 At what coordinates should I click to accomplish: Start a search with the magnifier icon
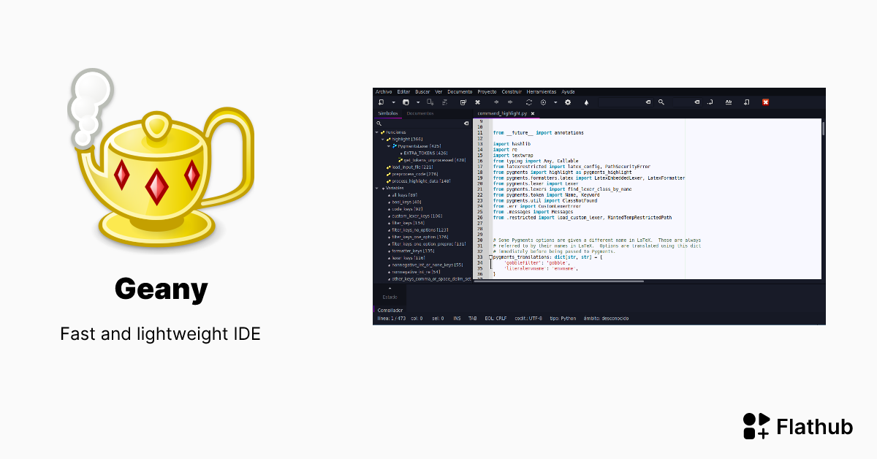(661, 102)
